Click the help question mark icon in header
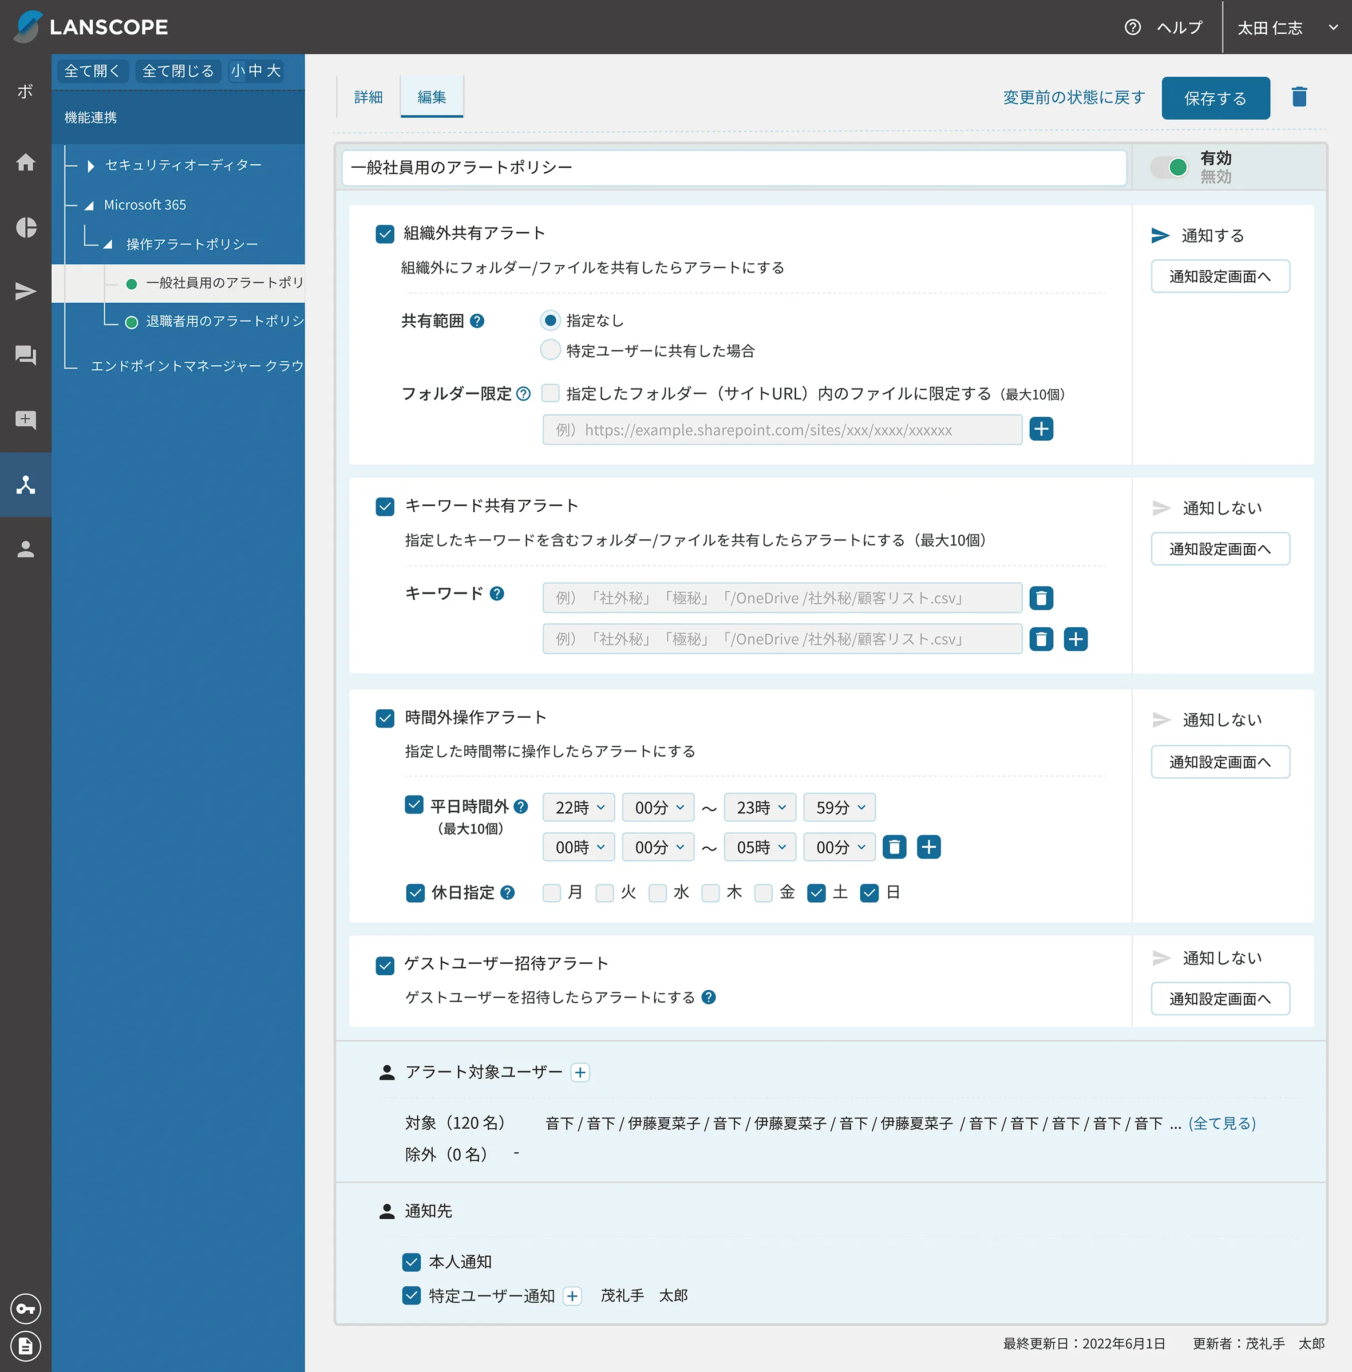 [x=1133, y=27]
